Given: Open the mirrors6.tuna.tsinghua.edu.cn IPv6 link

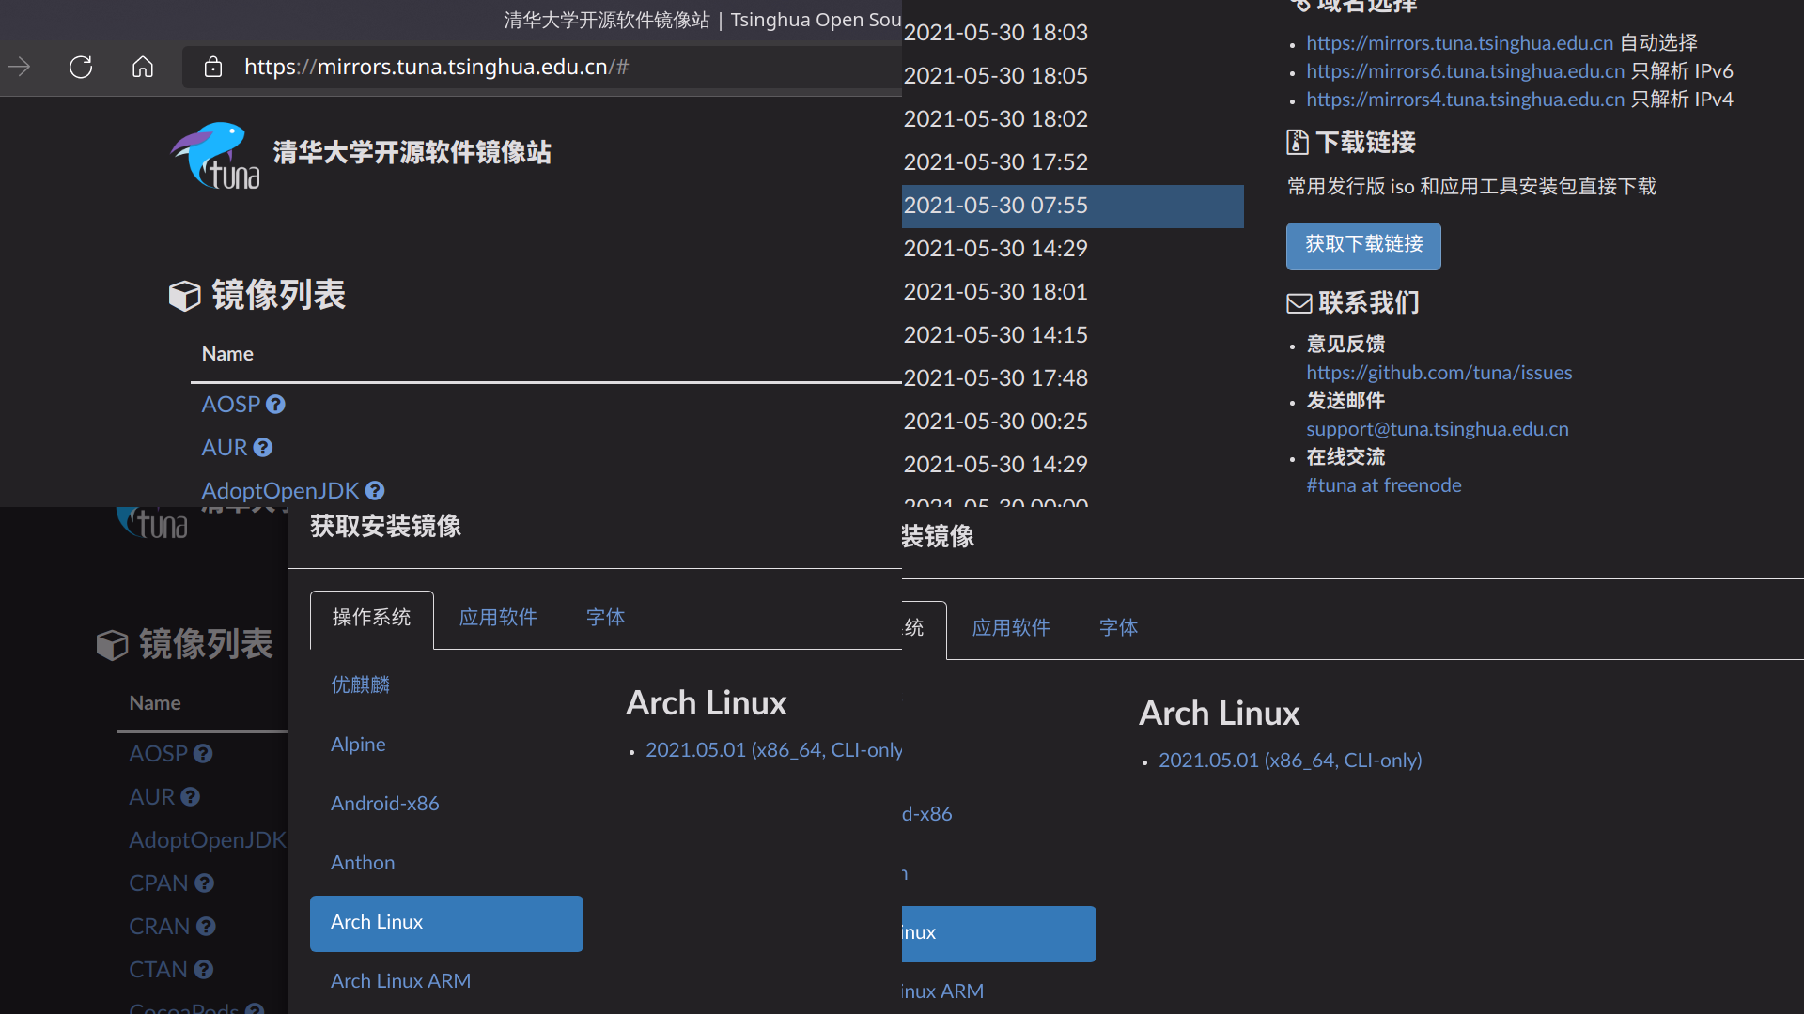Looking at the screenshot, I should pos(1465,70).
